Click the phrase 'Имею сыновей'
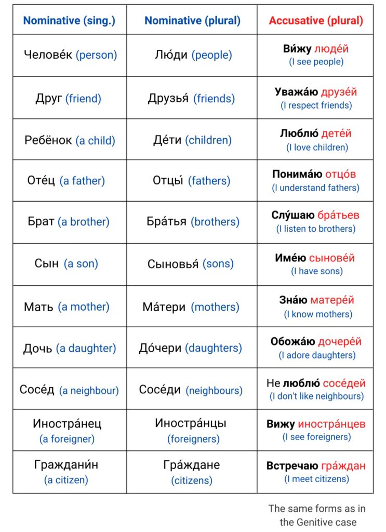 (316, 258)
